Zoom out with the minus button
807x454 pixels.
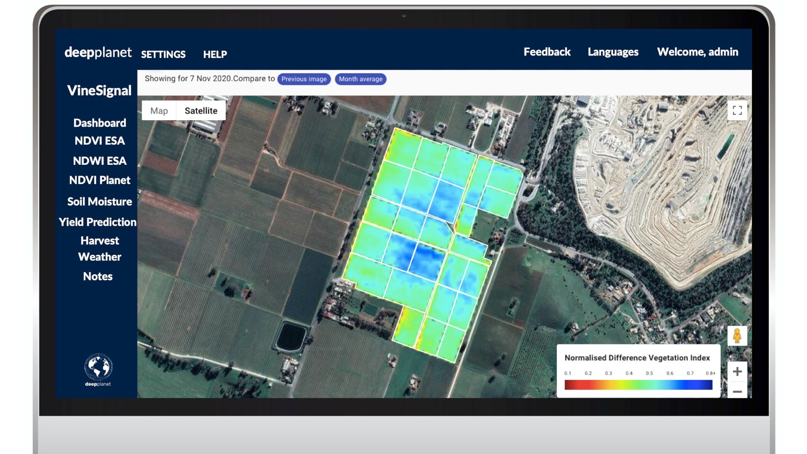(737, 392)
